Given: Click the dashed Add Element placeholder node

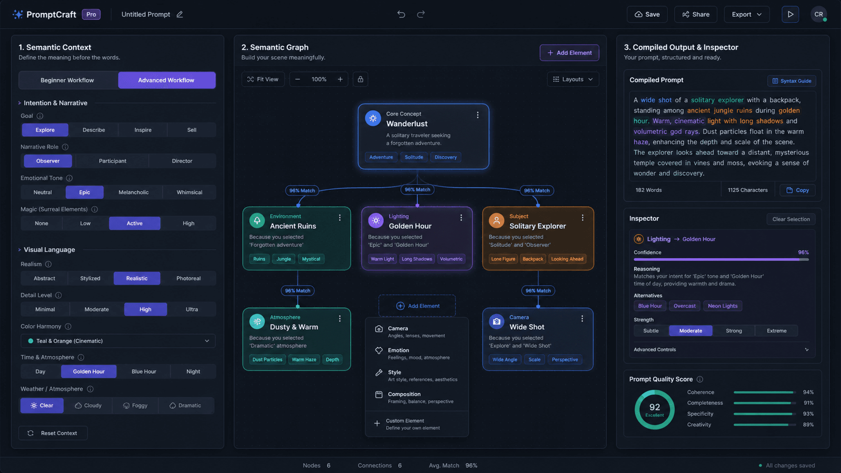Looking at the screenshot, I should (x=417, y=306).
